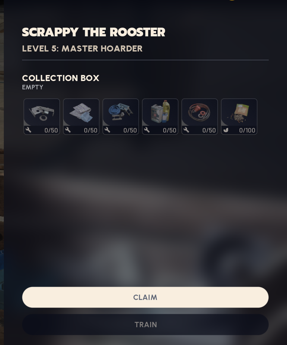Select the seed packet item slot
Image resolution: width=287 pixels, height=345 pixels.
coord(239,116)
